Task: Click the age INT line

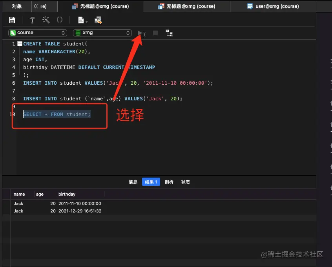Action: (35, 60)
